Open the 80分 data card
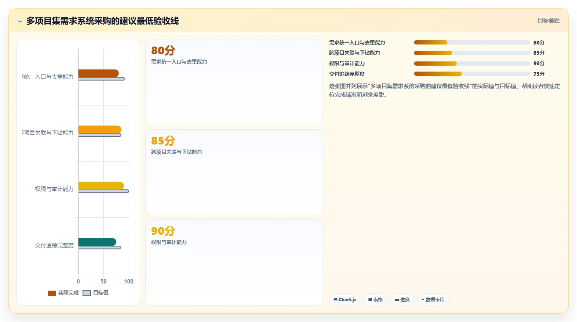 click(234, 82)
